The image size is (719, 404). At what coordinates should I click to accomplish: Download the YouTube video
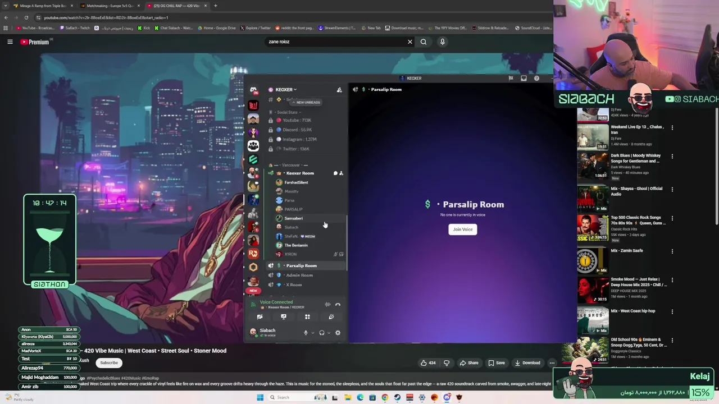coord(527,363)
